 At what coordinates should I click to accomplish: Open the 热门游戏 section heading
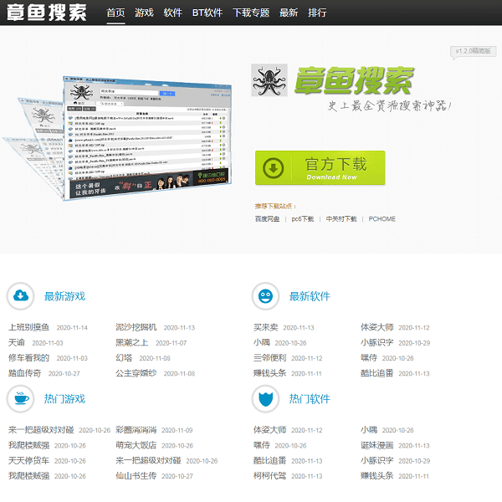[x=64, y=399]
